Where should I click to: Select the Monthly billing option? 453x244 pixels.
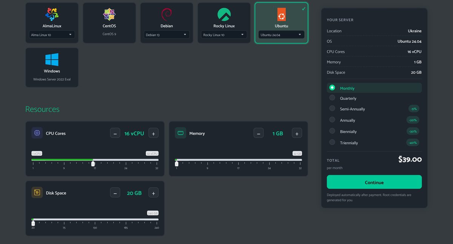(374, 88)
